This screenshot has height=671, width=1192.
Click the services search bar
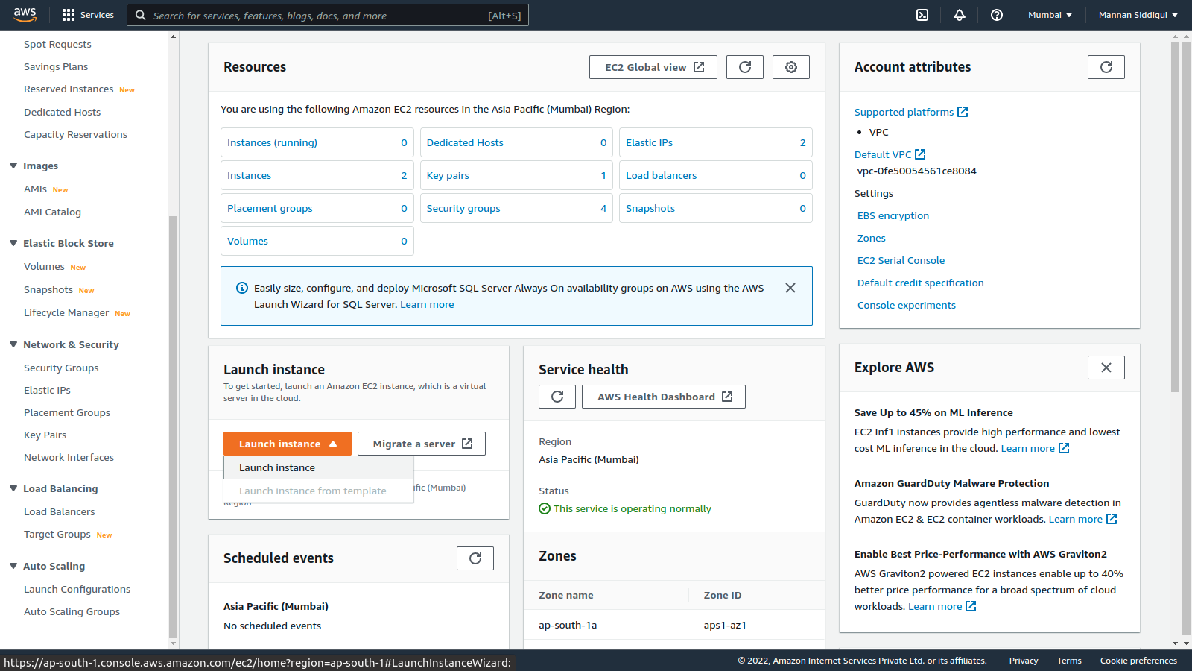[328, 15]
